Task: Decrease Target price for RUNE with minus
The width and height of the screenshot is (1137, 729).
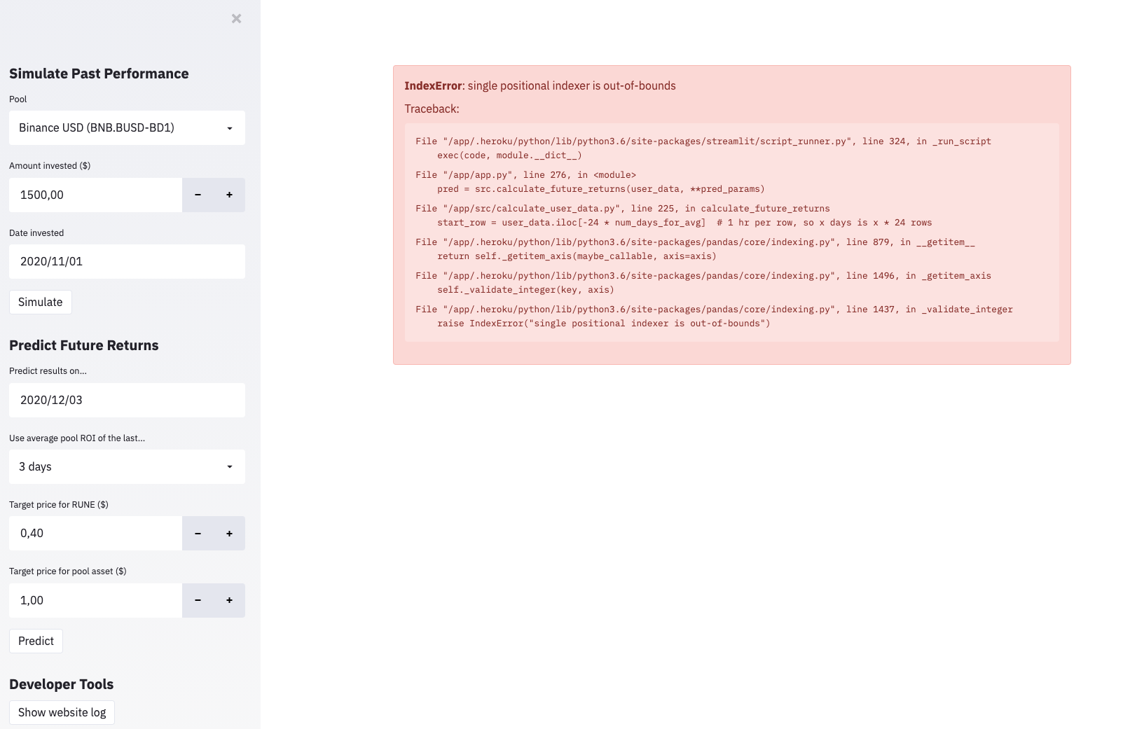Action: click(198, 533)
